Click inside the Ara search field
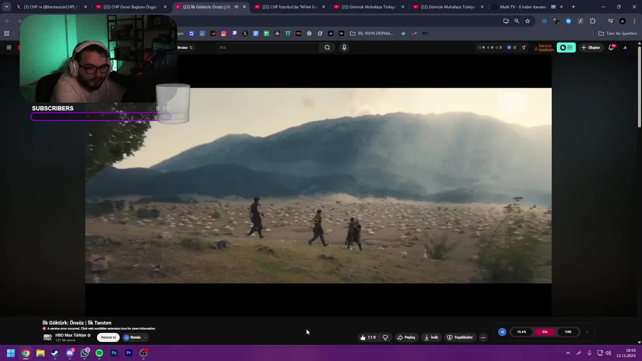This screenshot has width=642, height=361. click(x=268, y=48)
